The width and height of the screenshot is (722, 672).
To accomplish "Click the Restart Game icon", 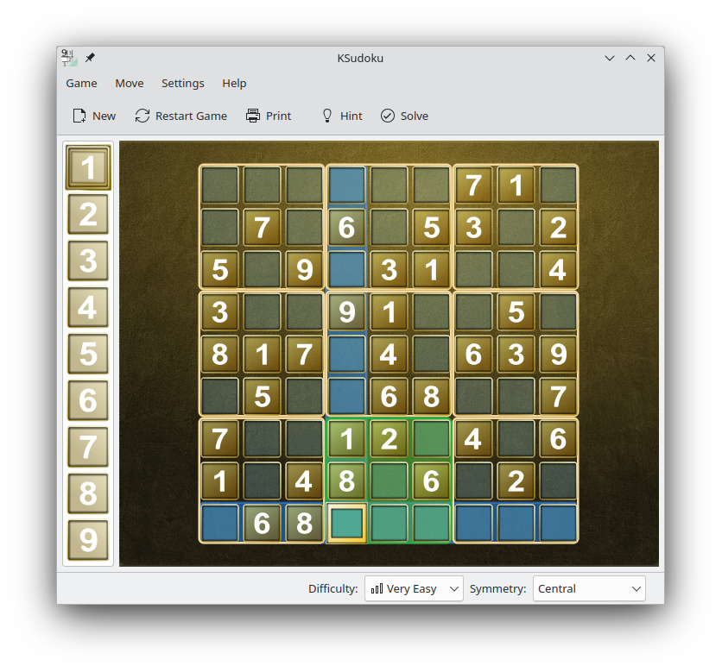I will tap(142, 116).
